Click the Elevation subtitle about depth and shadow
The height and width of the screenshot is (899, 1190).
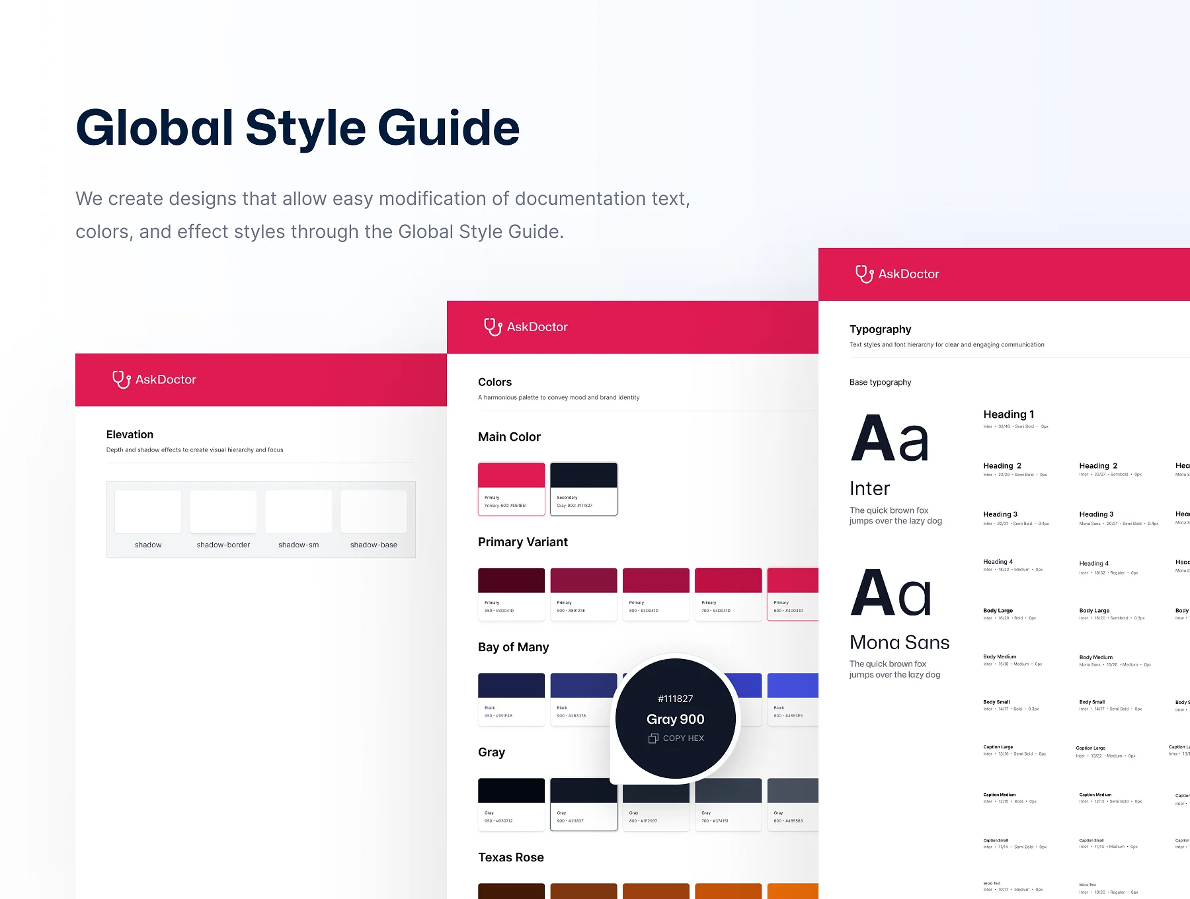click(194, 449)
